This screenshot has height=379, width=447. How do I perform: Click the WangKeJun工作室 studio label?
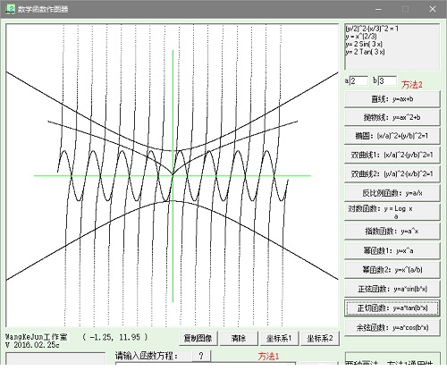[x=37, y=337]
